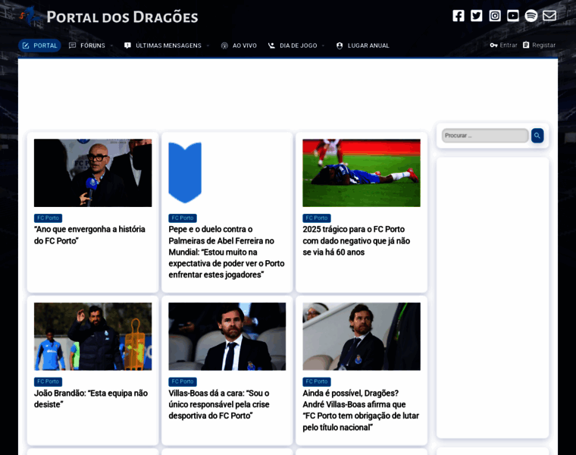Open thumbnail of man interviewed with microphone
Image resolution: width=576 pixels, height=455 pixels.
point(93,173)
